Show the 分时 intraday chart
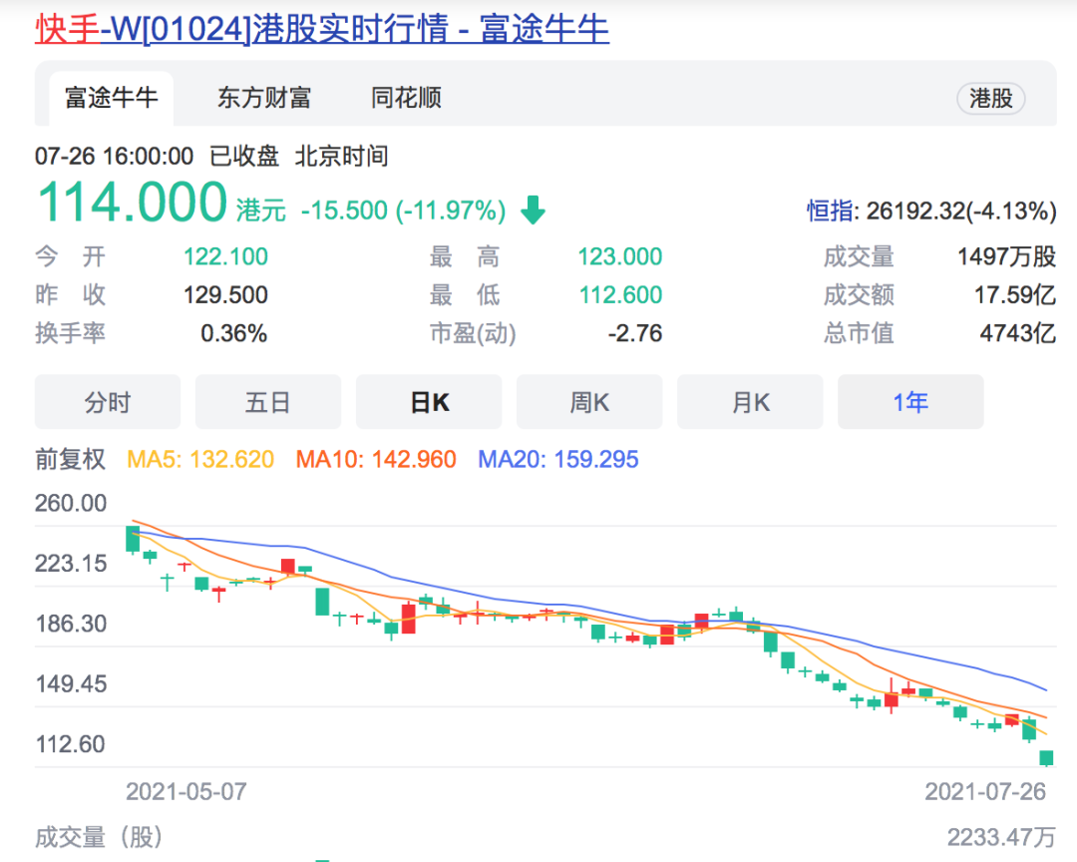Viewport: 1077px width, 862px height. pos(108,402)
